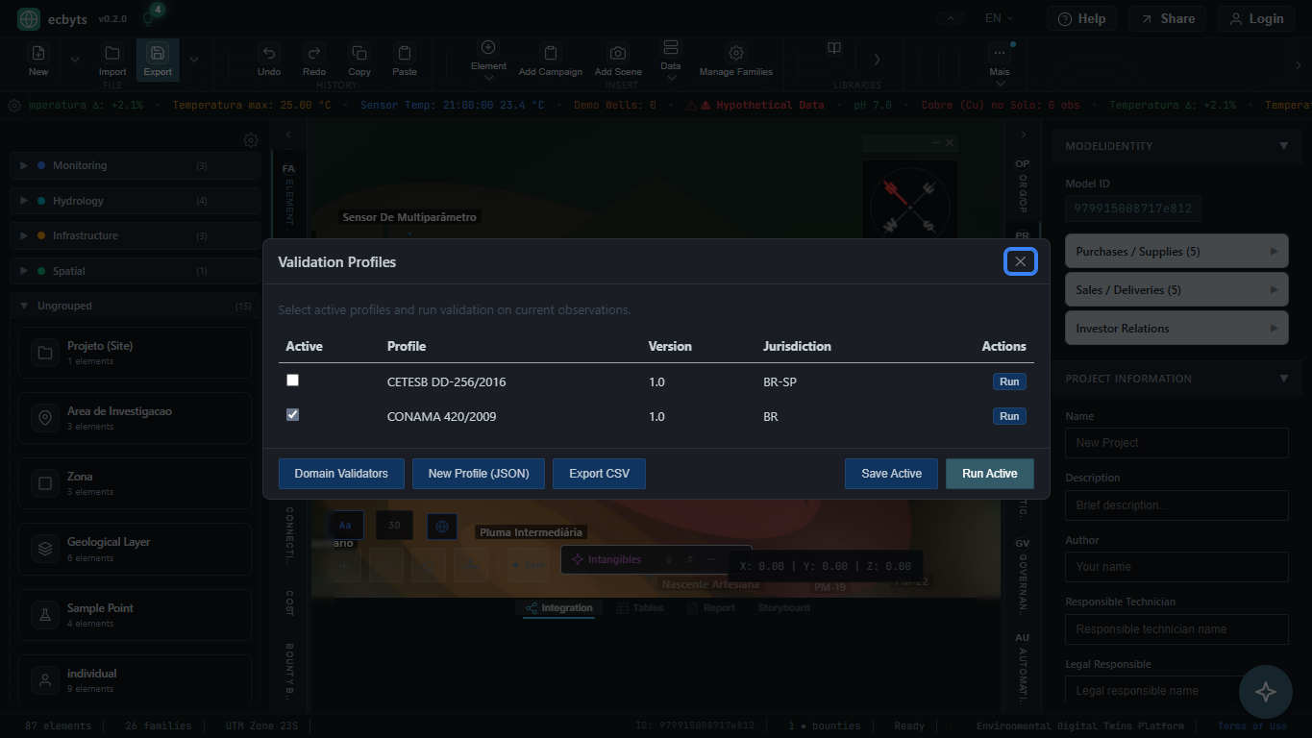Click the Export CSV button
This screenshot has height=738, width=1312.
pyautogui.click(x=599, y=474)
